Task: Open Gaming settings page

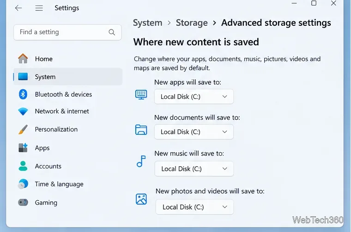Action: [67, 203]
